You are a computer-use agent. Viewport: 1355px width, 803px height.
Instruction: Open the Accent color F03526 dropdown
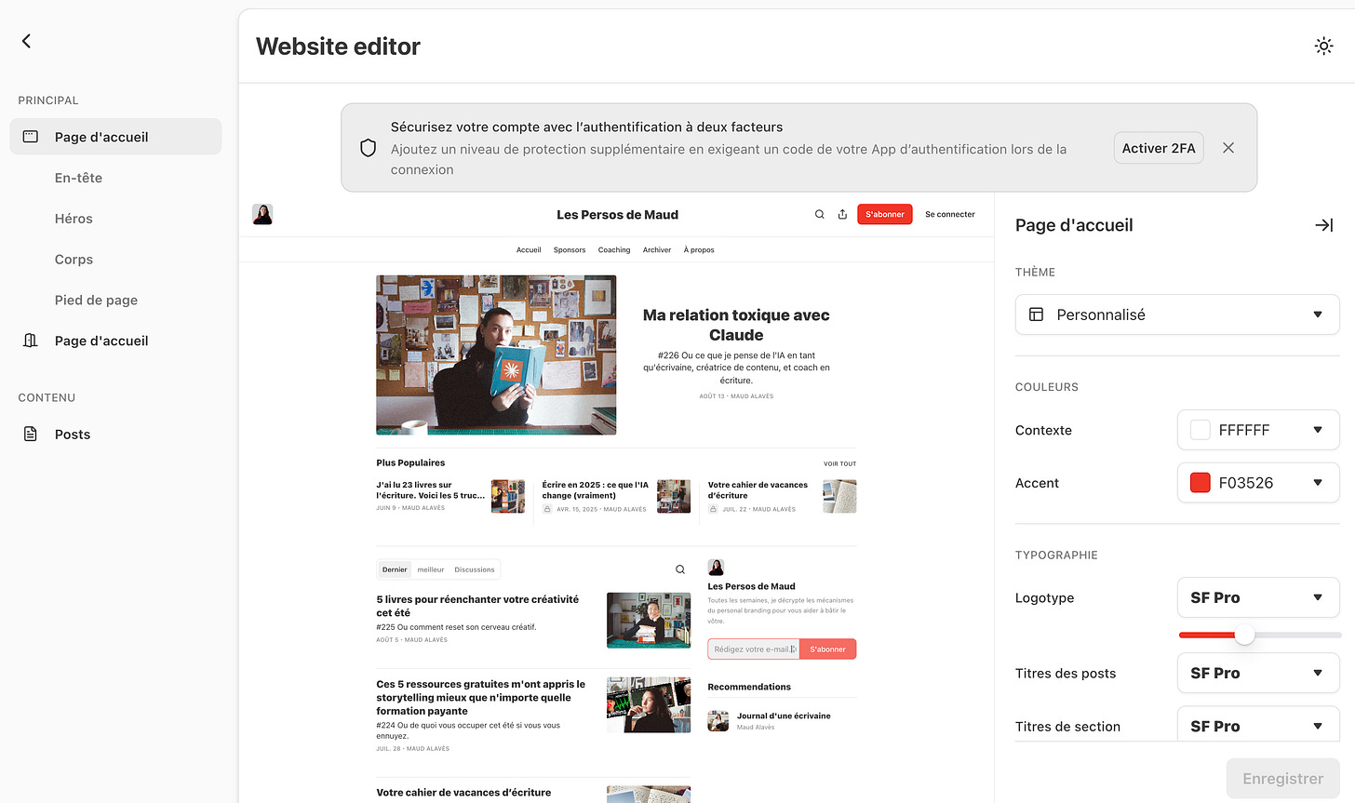click(1258, 483)
